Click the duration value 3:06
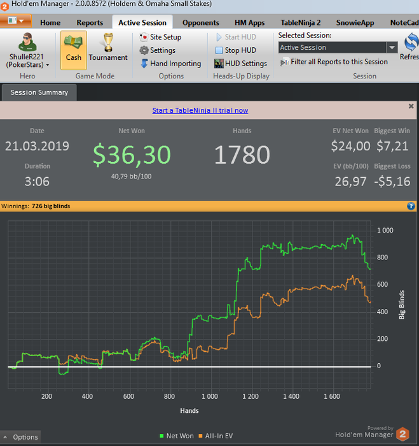The height and width of the screenshot is (446, 419). pos(37,182)
